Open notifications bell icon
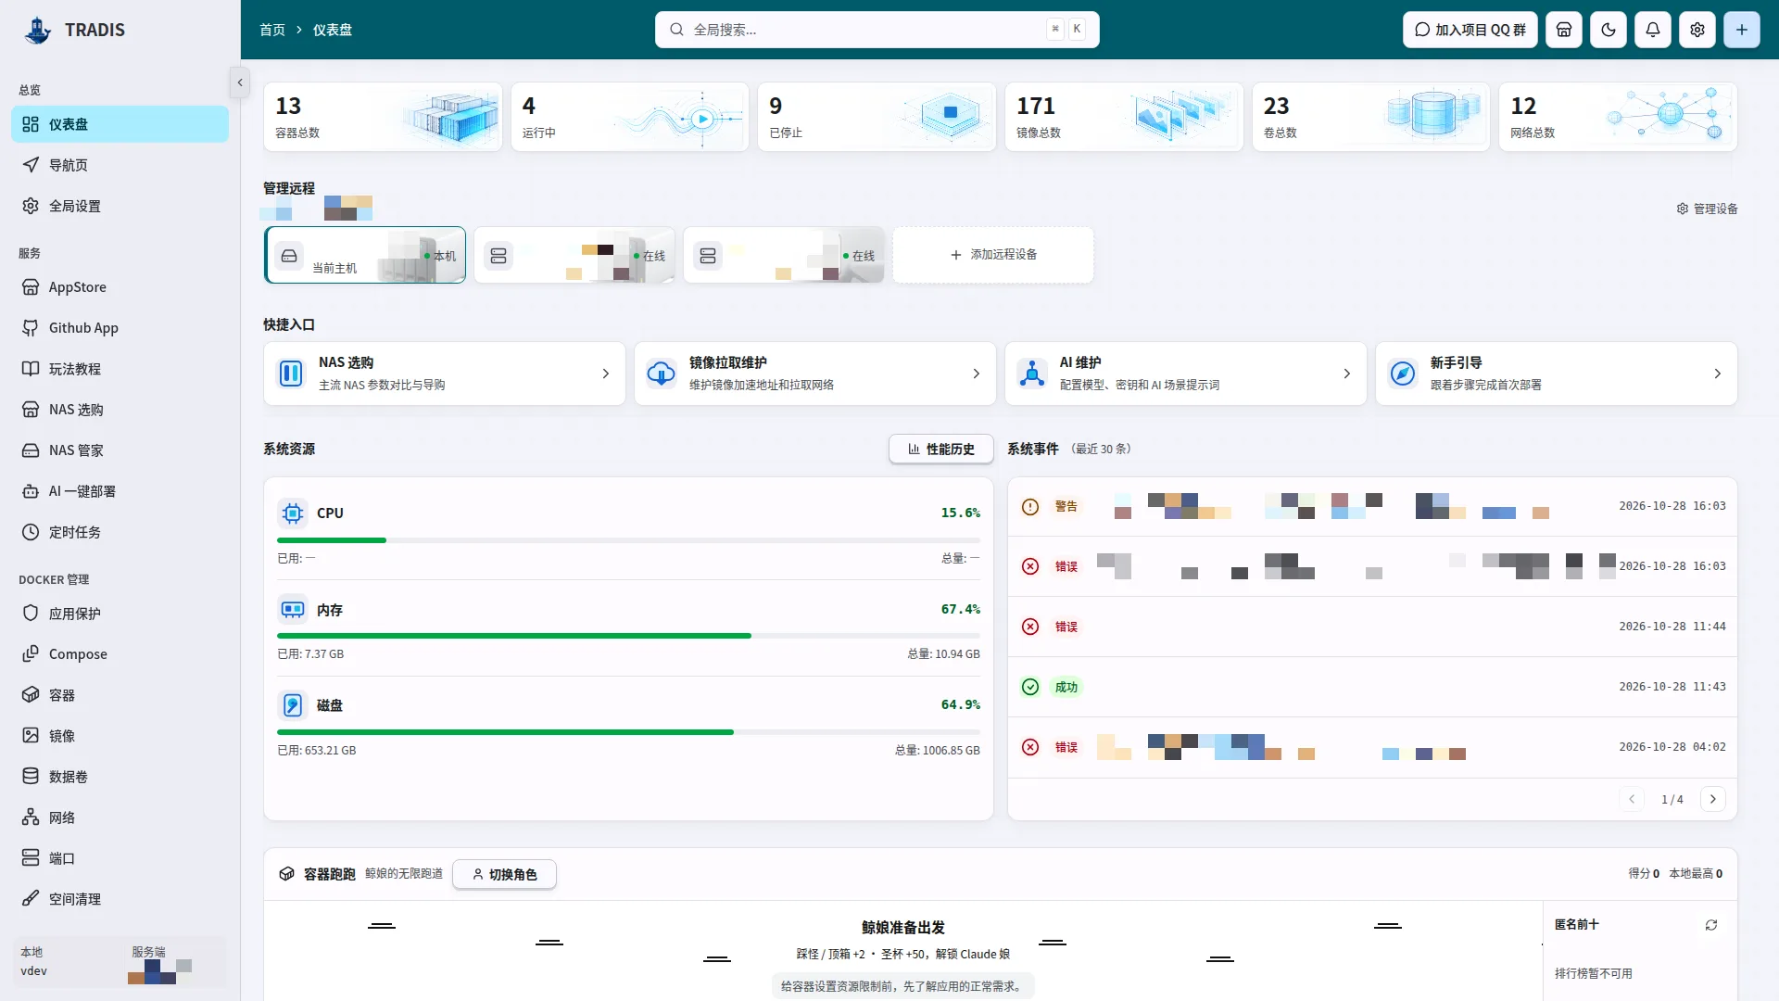This screenshot has width=1779, height=1001. pyautogui.click(x=1653, y=30)
